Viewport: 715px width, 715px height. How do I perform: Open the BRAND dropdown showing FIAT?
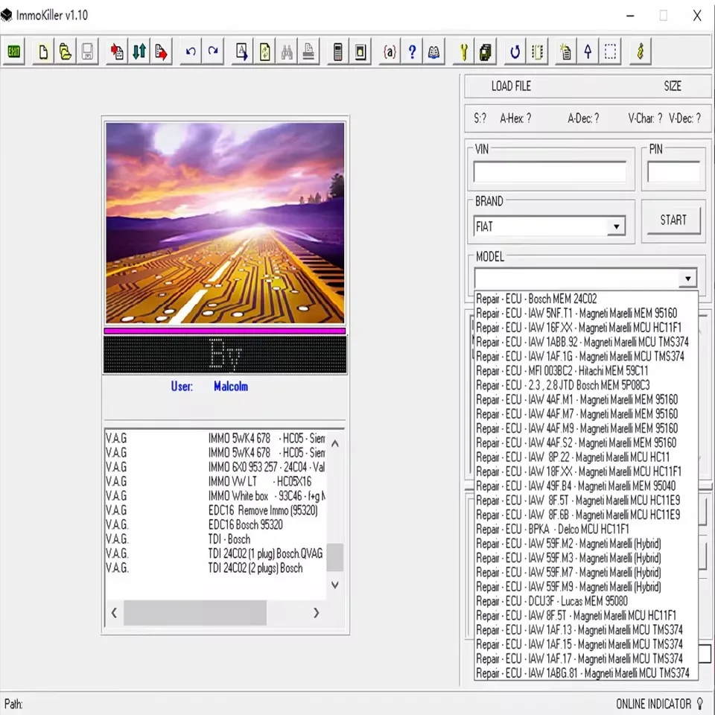[616, 226]
